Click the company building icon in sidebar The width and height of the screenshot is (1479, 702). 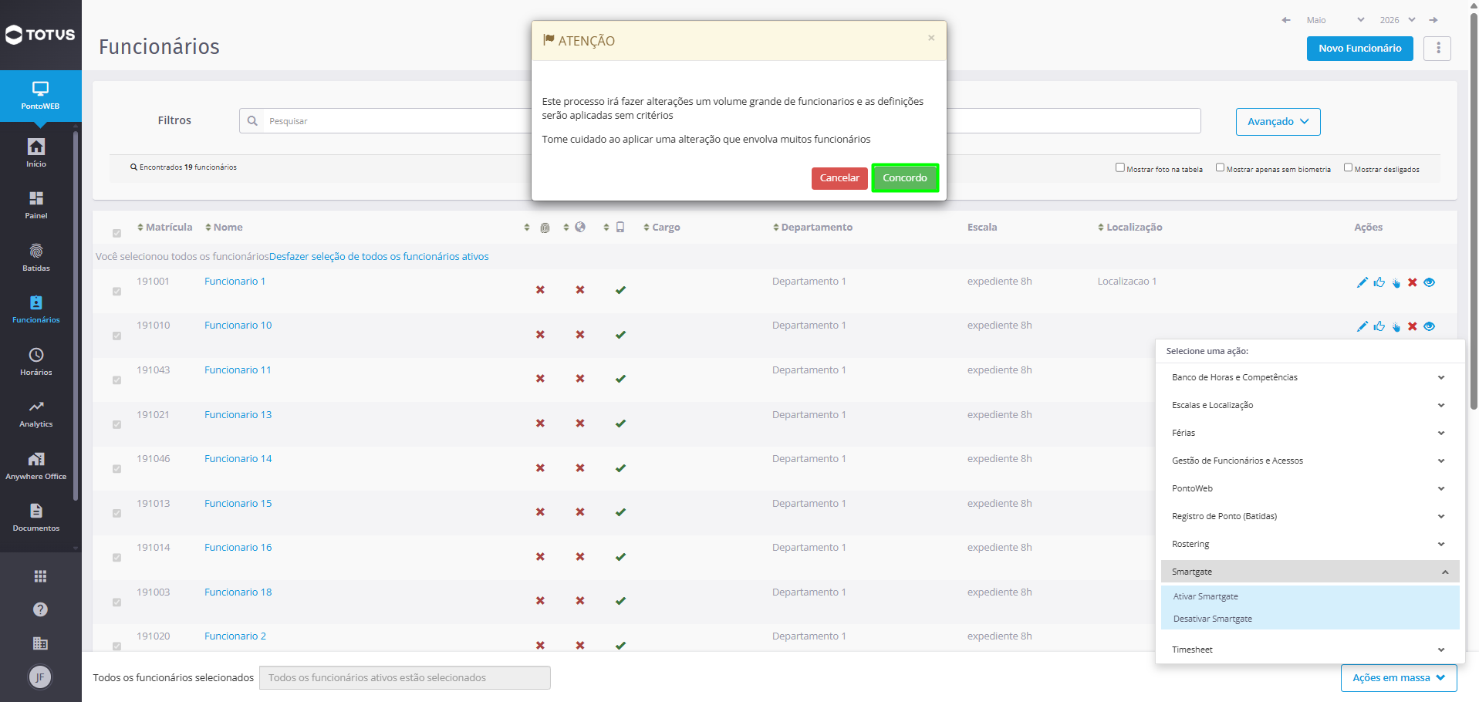(x=40, y=643)
